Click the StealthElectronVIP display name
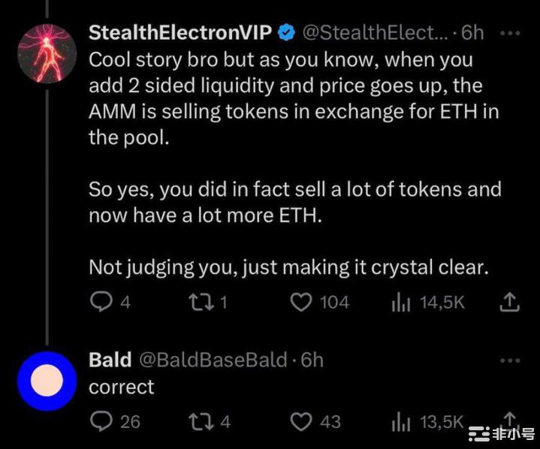The height and width of the screenshot is (449, 540). pyautogui.click(x=179, y=33)
